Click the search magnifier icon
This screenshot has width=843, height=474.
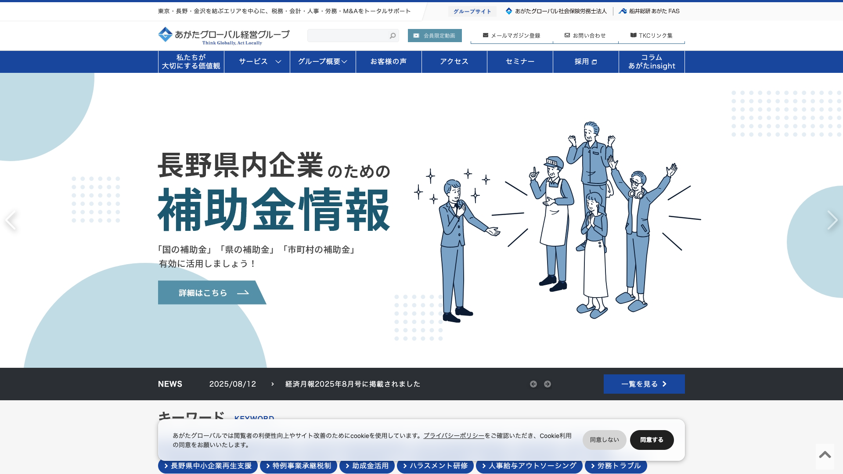393,36
